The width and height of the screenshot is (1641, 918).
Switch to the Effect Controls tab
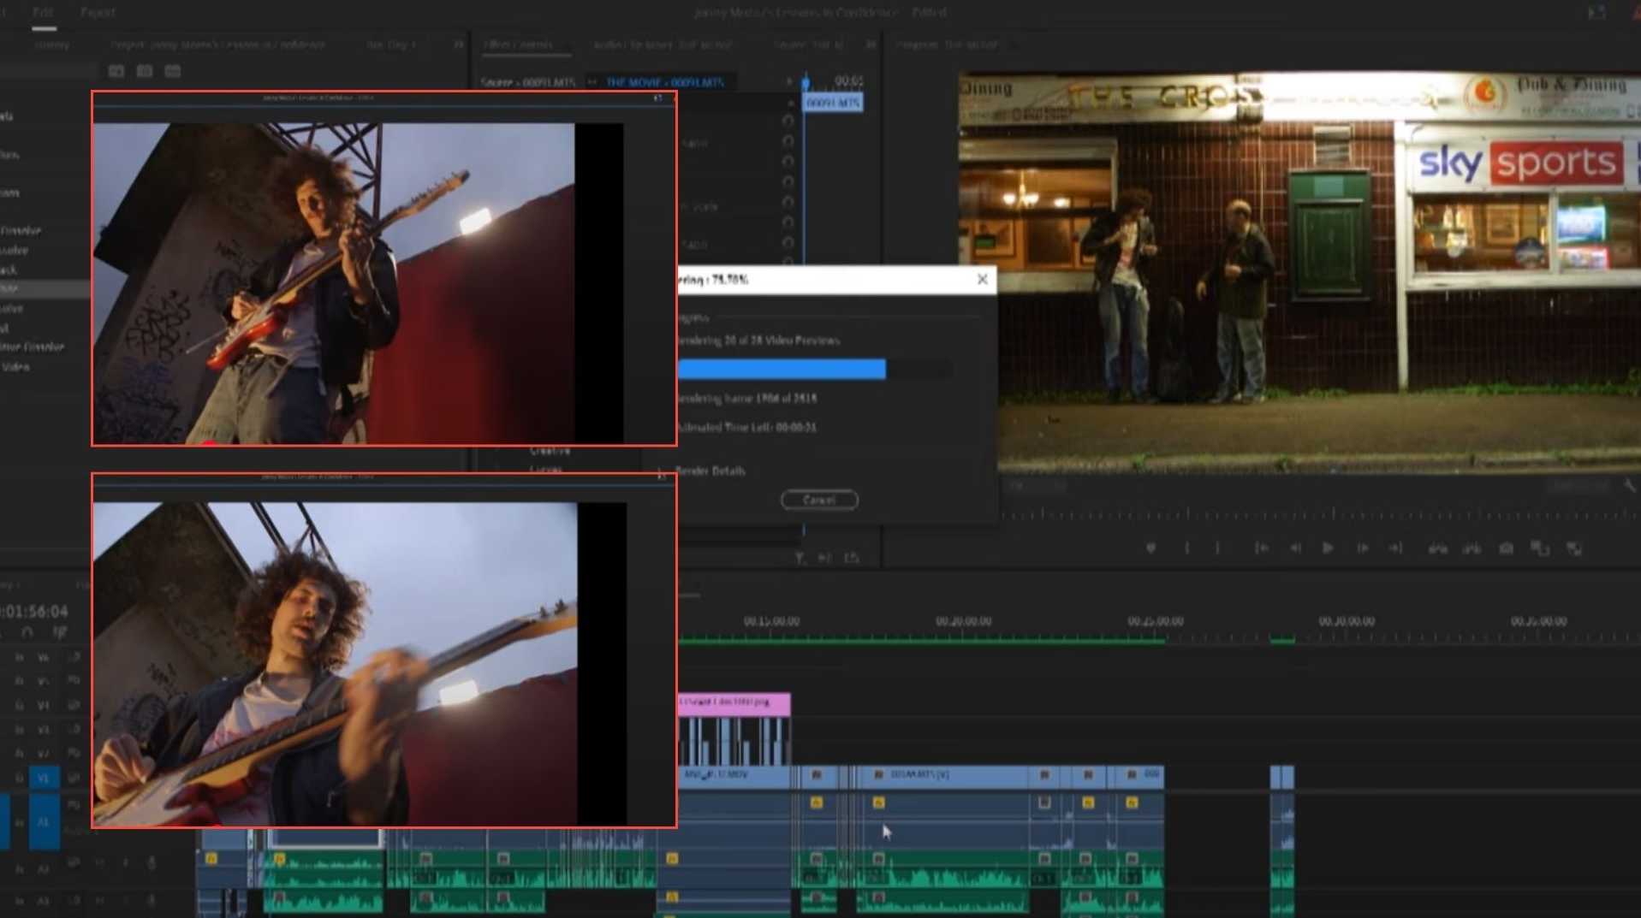[x=519, y=44]
